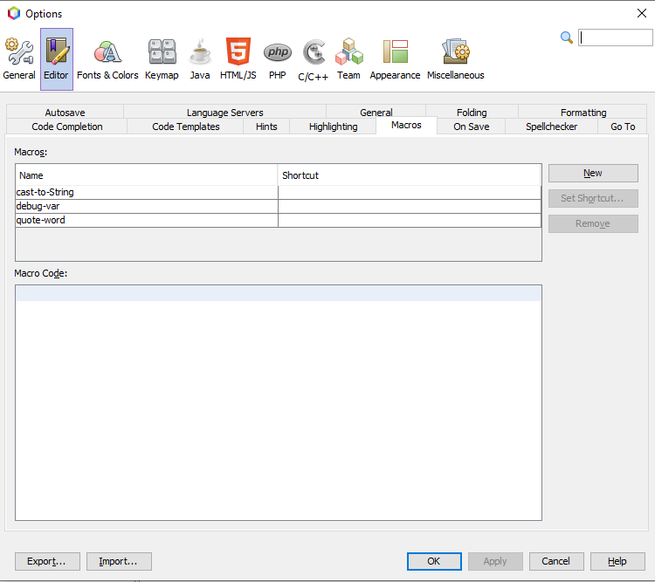Switch to the Code Templates tab

186,127
